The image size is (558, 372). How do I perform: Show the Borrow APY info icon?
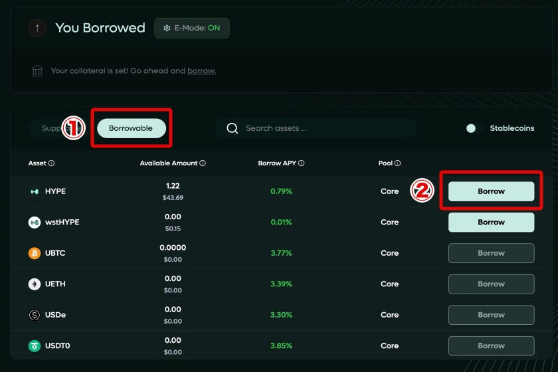[x=301, y=163]
